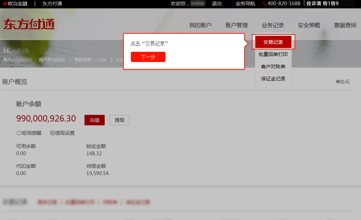This screenshot has width=361, height=220.
Task: Select 保证金记录 from the dropdown
Action: (x=273, y=79)
